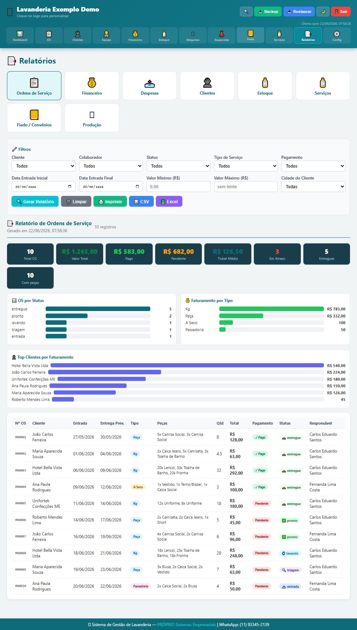Expand the Cliente filter dropdown
This screenshot has width=357, height=630.
(44, 166)
